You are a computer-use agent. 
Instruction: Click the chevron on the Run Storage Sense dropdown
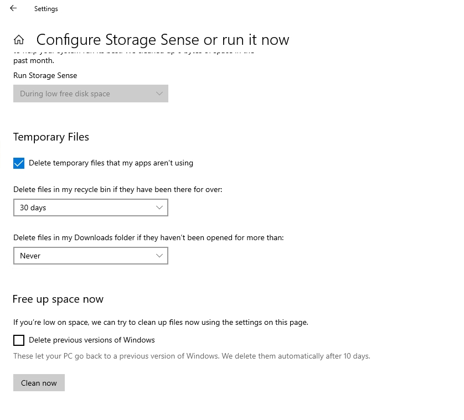pos(159,94)
